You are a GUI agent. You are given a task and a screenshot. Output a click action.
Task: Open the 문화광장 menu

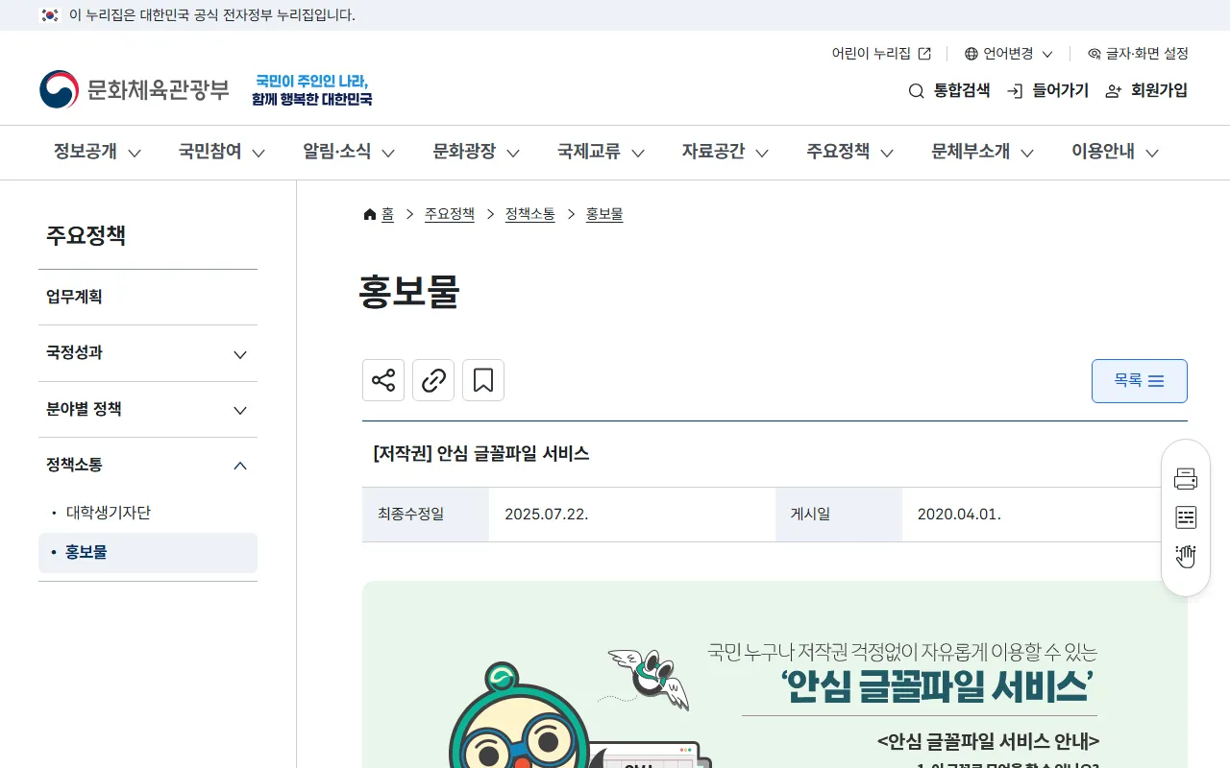[477, 152]
